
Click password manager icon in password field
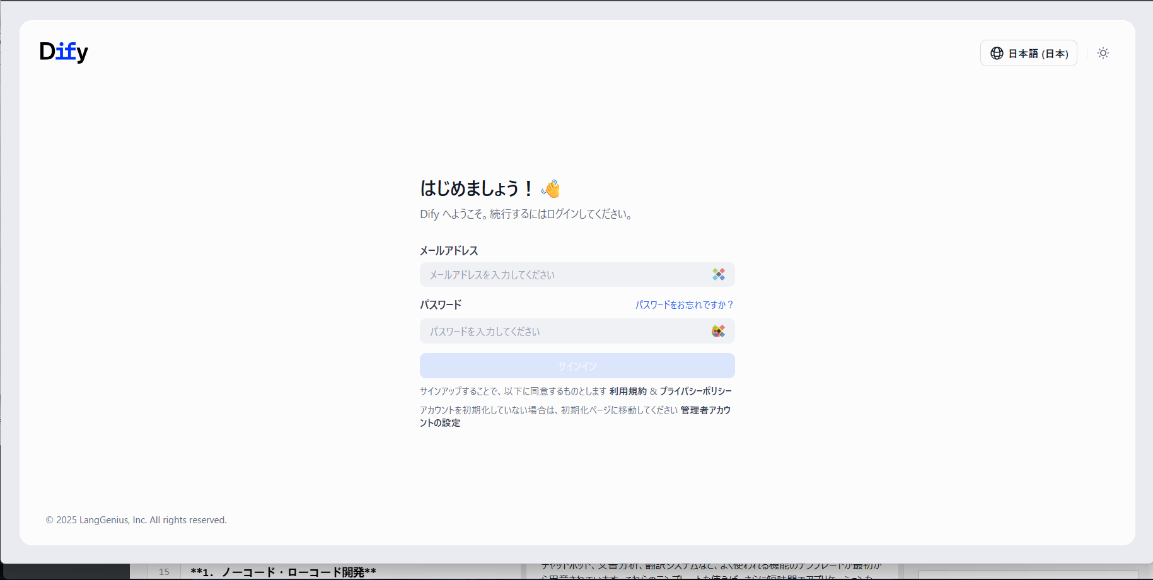718,331
